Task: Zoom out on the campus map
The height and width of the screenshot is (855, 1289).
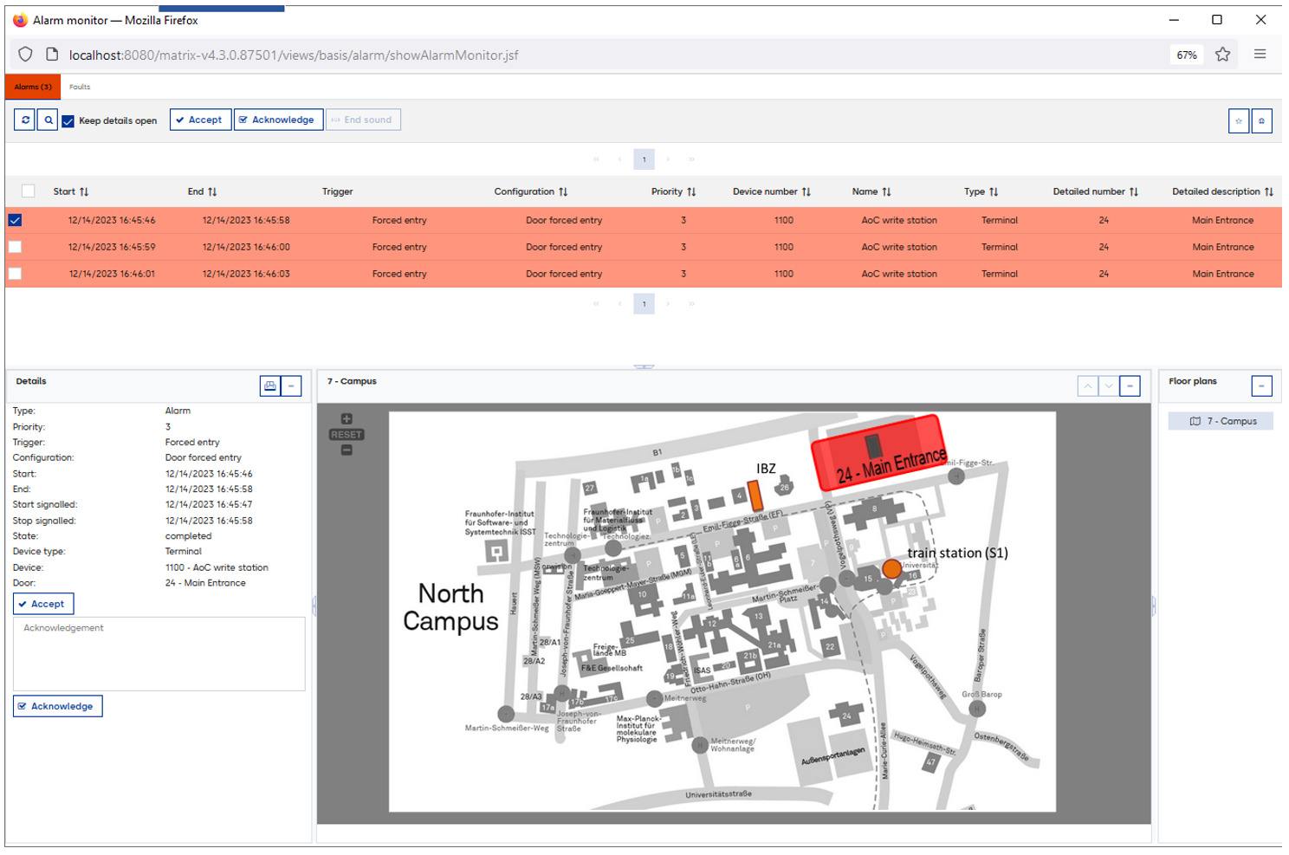Action: tap(347, 450)
